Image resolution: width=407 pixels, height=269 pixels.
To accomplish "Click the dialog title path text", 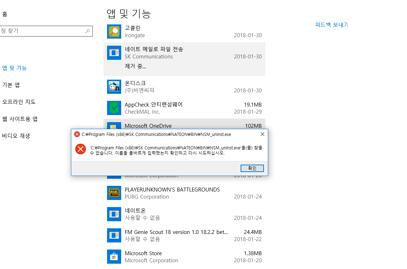I will 156,134.
